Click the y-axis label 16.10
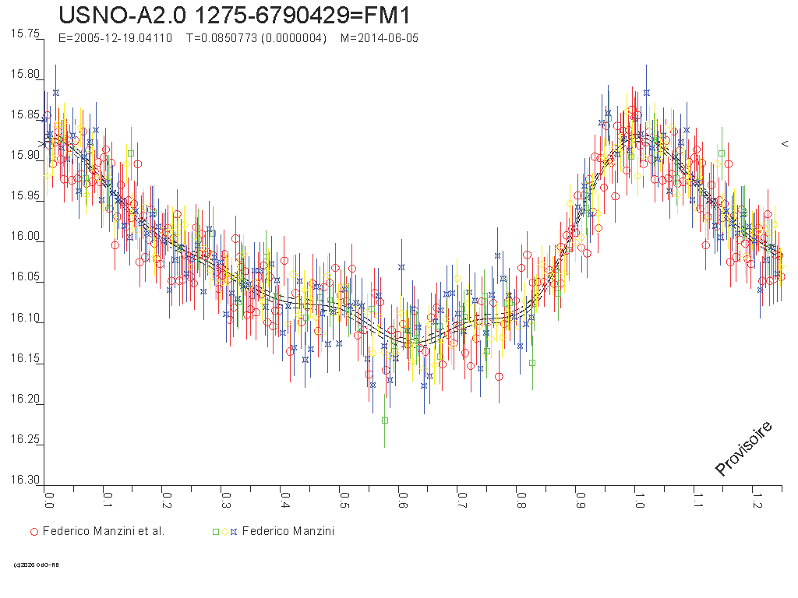 point(25,318)
